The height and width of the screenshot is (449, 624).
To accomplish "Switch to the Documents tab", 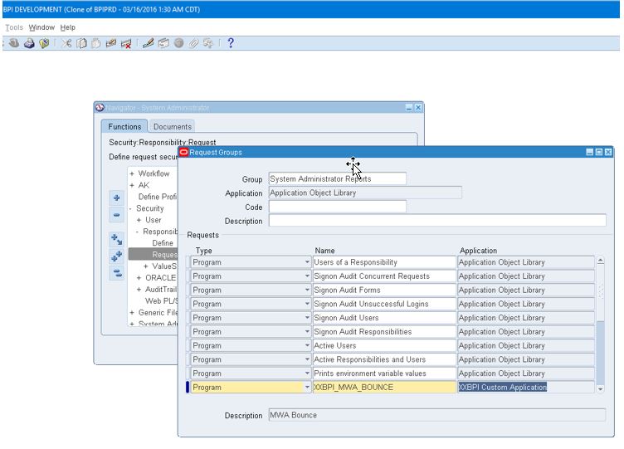I will tap(173, 127).
